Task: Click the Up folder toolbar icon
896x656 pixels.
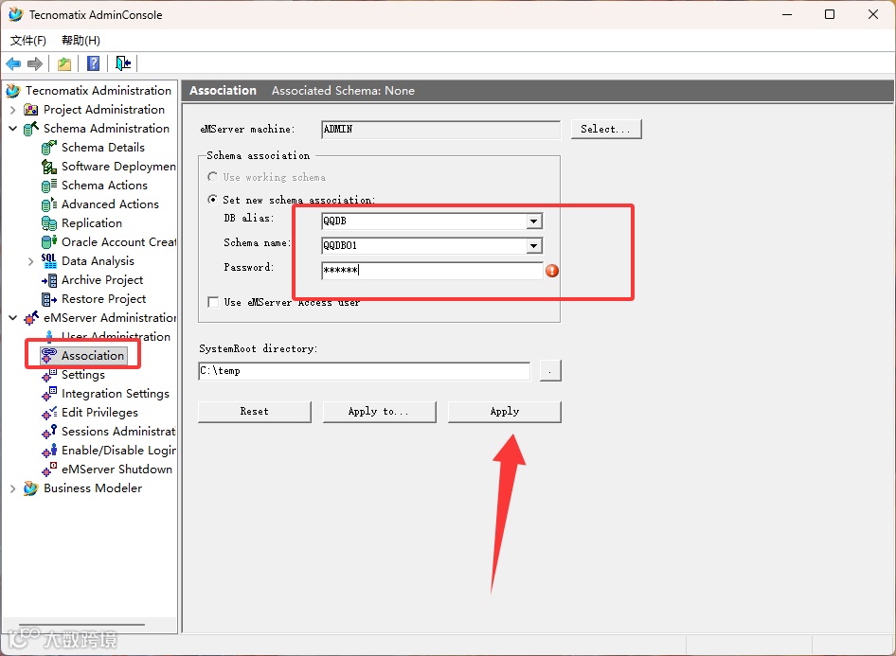Action: (64, 63)
